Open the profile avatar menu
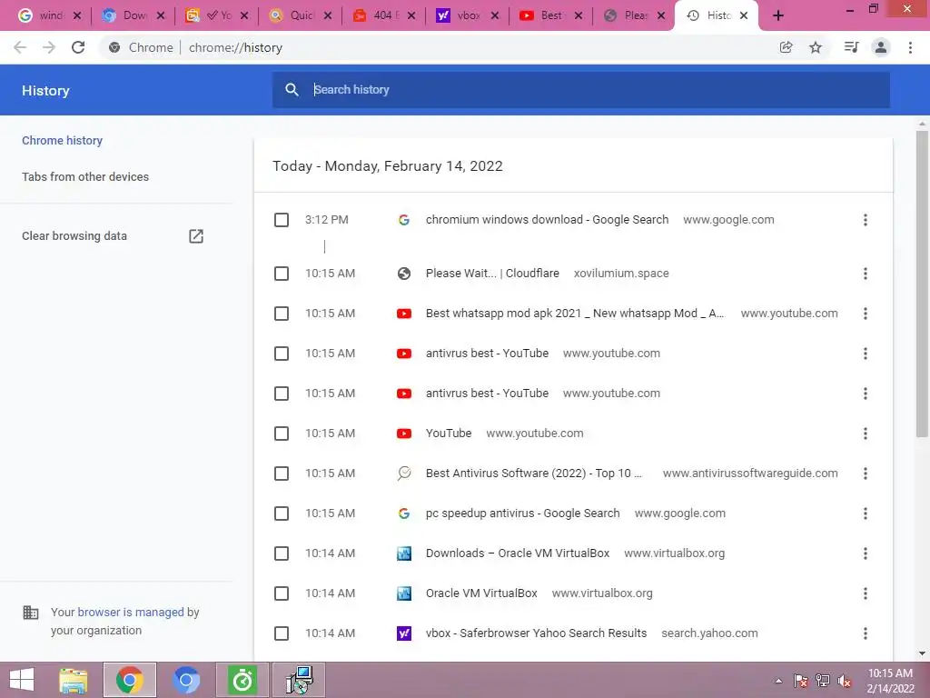This screenshot has height=698, width=930. [x=881, y=47]
